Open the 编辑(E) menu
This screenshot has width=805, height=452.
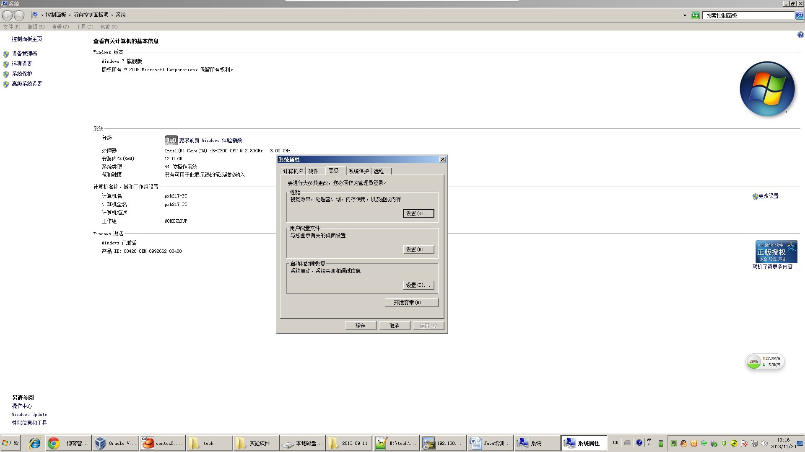(x=36, y=27)
